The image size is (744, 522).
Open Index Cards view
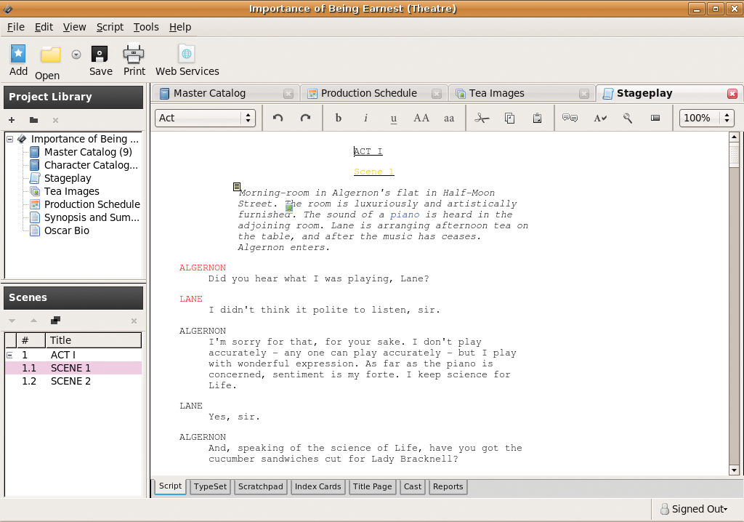point(318,486)
